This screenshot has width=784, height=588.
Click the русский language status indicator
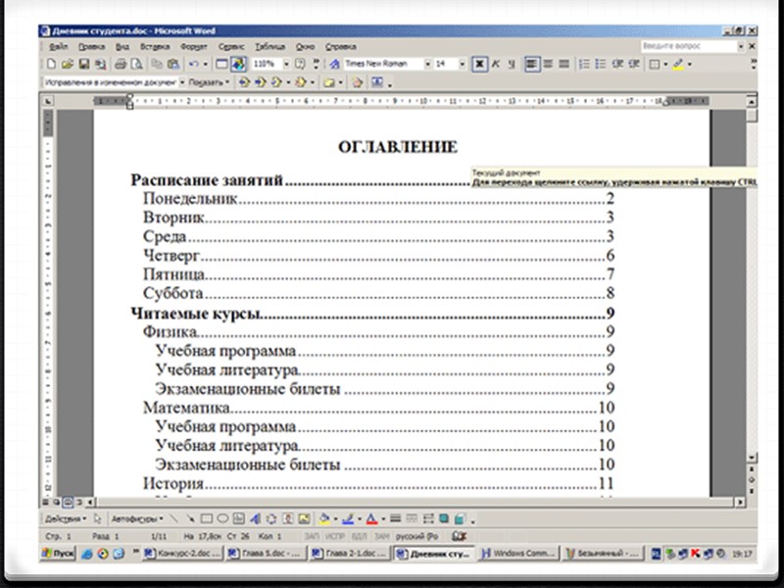tap(417, 536)
